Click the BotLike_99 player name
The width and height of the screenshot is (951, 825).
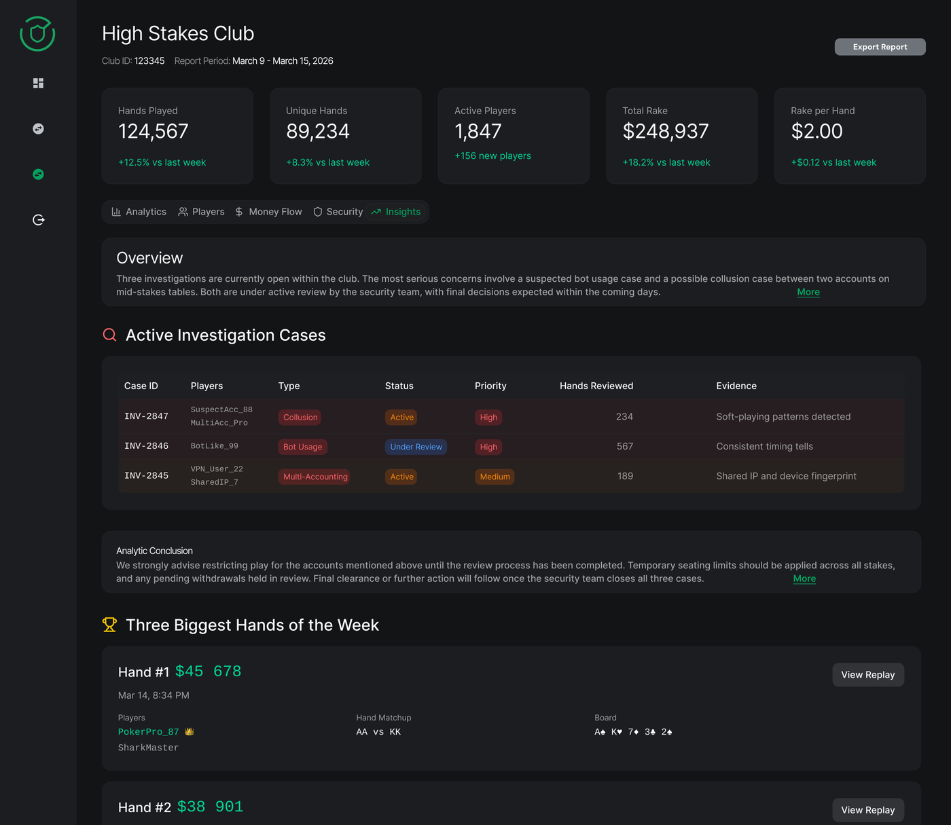215,446
